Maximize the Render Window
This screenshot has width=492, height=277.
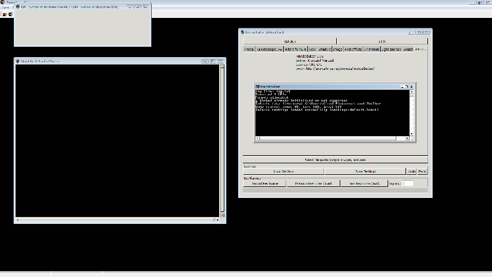point(212,61)
